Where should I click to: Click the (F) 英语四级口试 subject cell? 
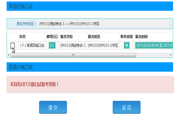point(32,46)
